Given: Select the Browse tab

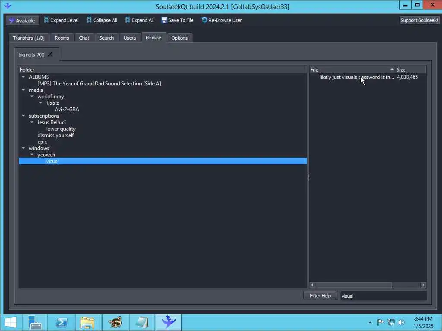Looking at the screenshot, I should tap(154, 37).
